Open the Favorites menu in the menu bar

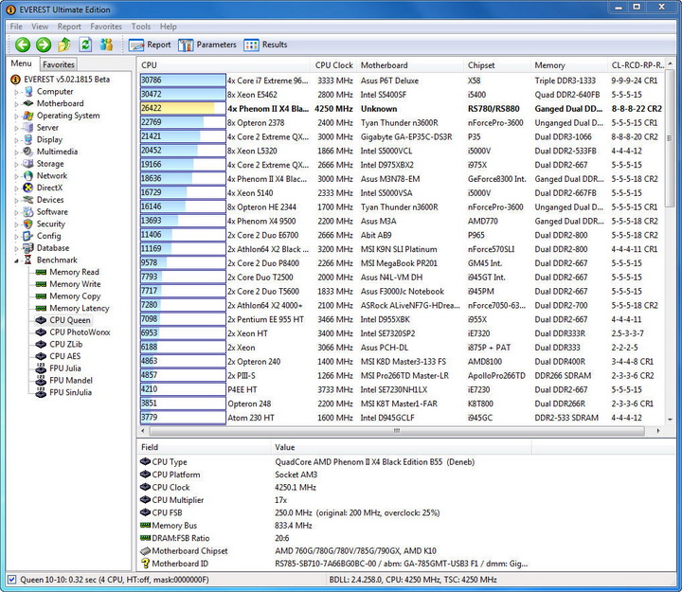[x=106, y=27]
